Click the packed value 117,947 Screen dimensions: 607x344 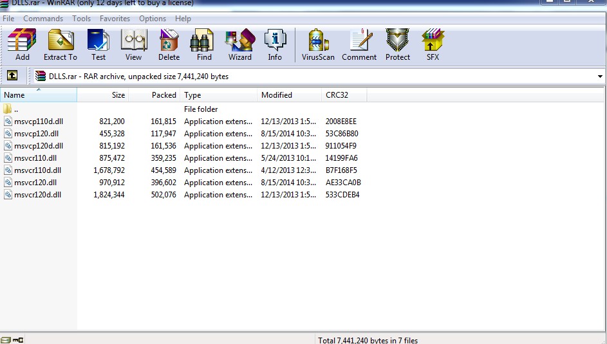(x=163, y=134)
